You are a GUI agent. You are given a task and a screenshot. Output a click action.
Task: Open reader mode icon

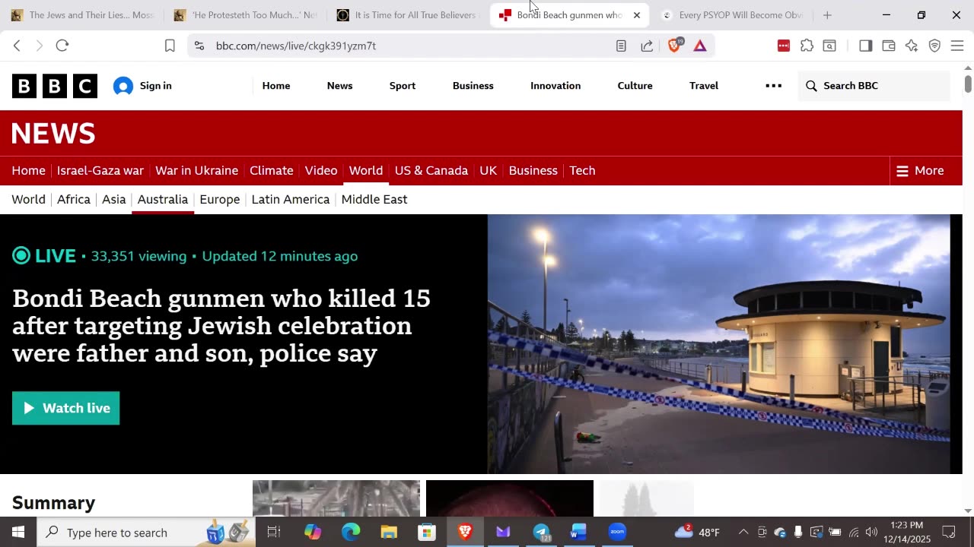621,46
